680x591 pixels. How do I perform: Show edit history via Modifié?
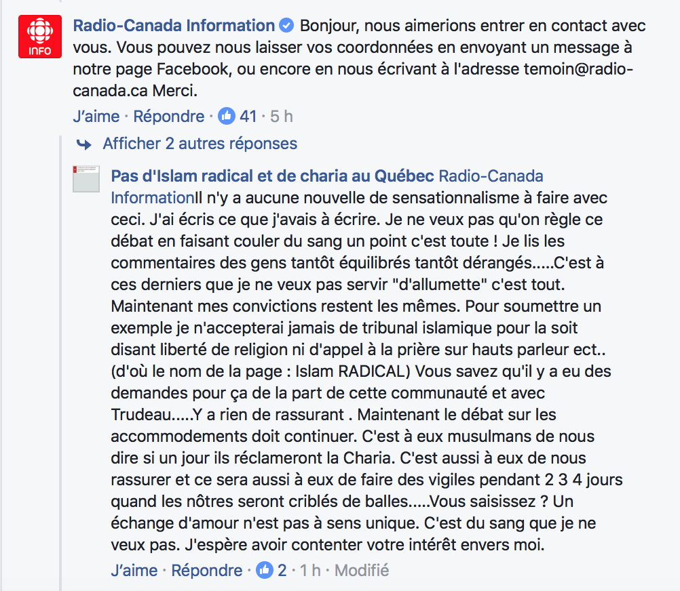362,571
